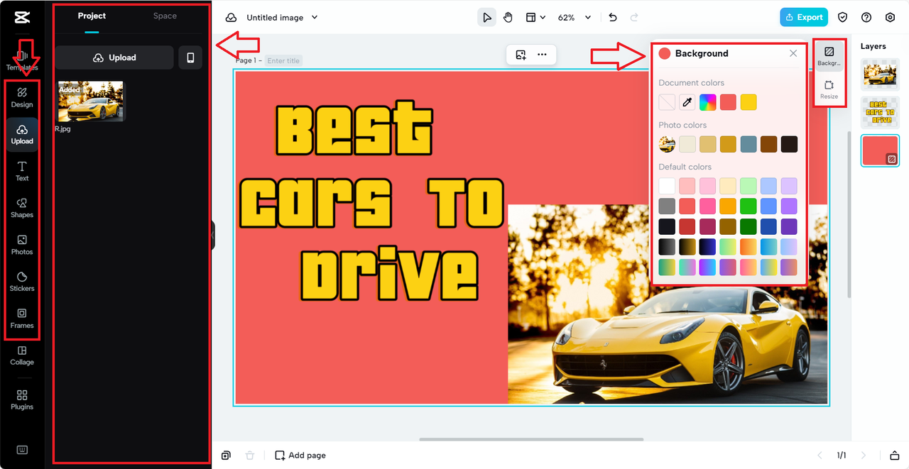Choose the brown photo color swatch

click(768, 144)
